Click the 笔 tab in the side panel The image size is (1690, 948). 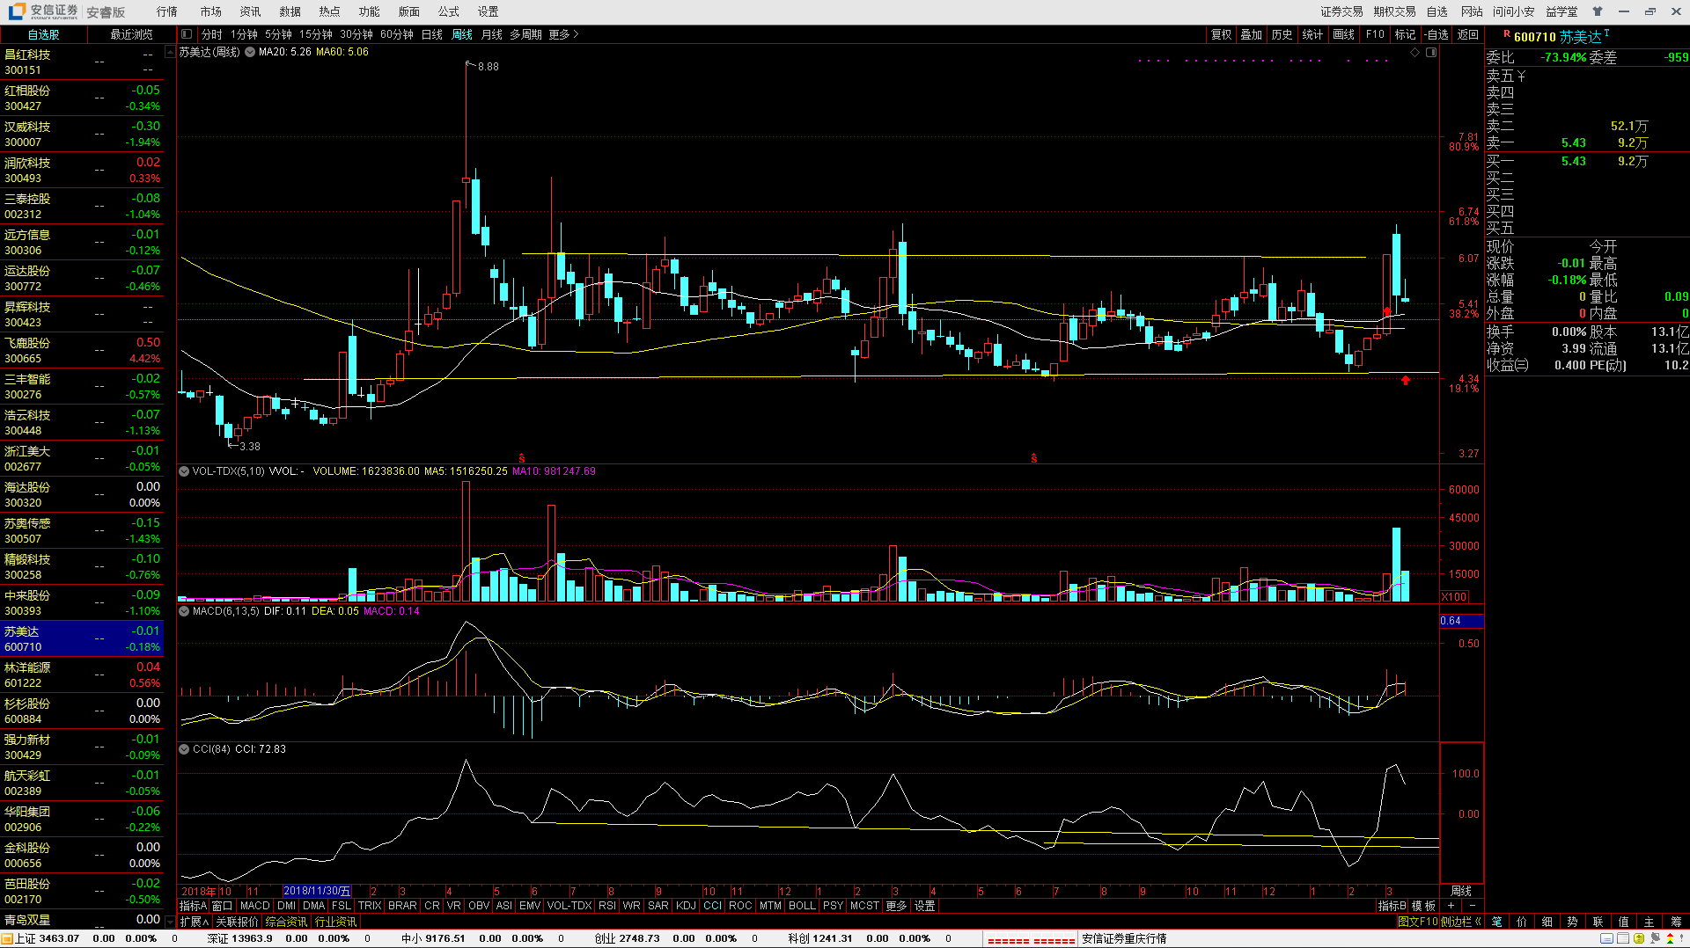[x=1497, y=922]
